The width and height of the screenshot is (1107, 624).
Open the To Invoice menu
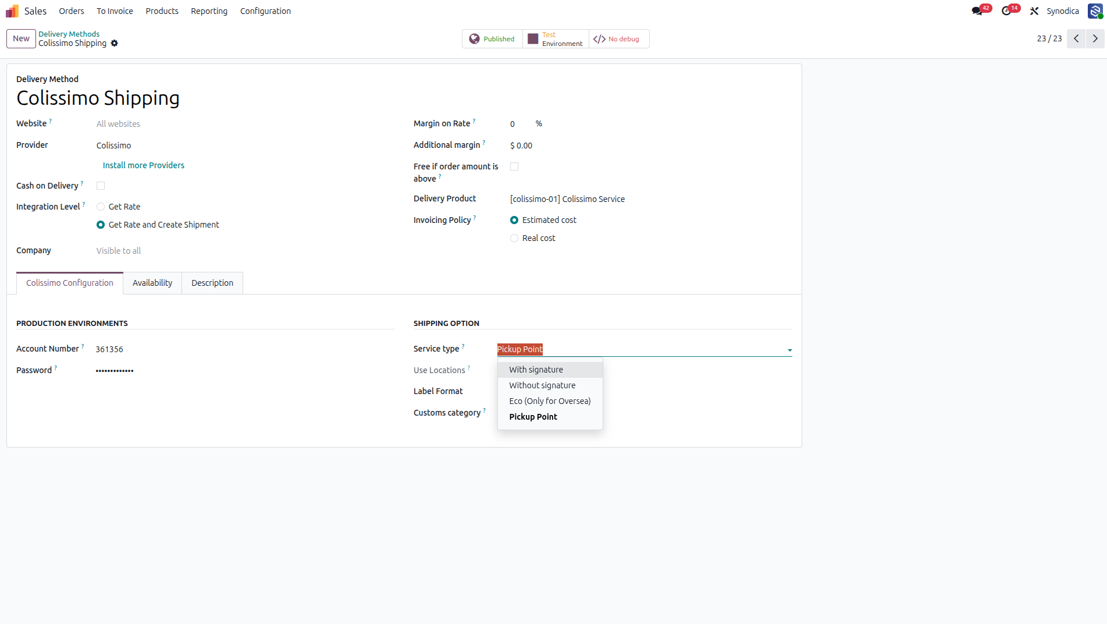pyautogui.click(x=115, y=11)
